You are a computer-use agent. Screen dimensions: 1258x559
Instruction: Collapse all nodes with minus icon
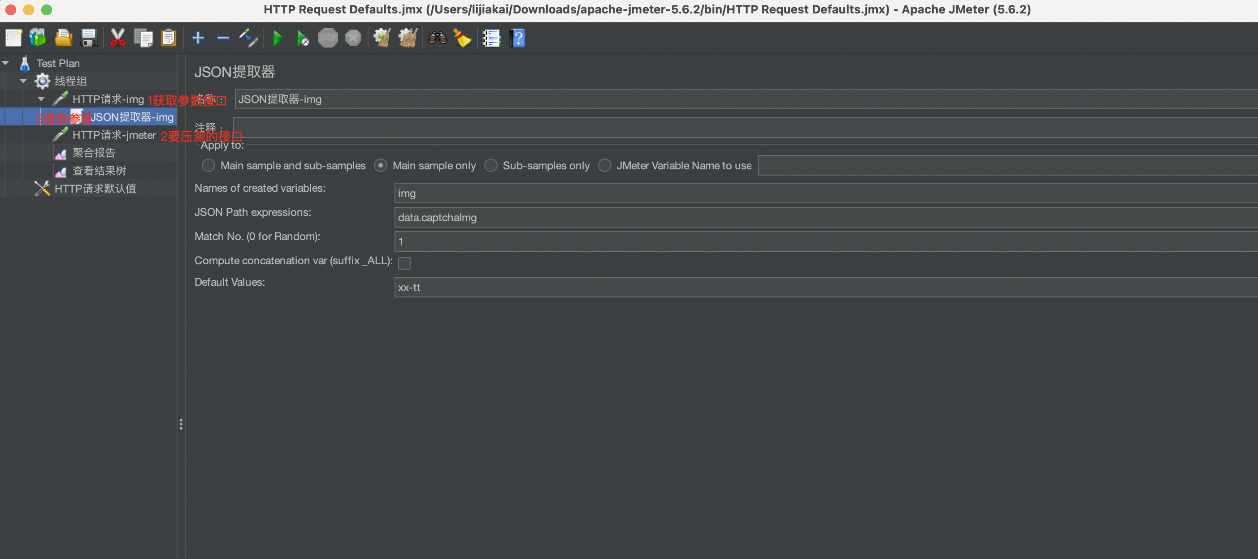pyautogui.click(x=223, y=38)
